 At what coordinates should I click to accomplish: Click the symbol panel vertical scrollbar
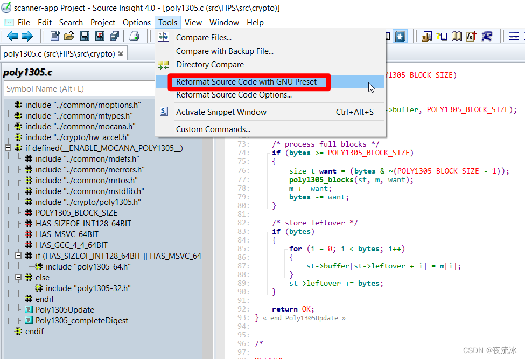pos(208,248)
